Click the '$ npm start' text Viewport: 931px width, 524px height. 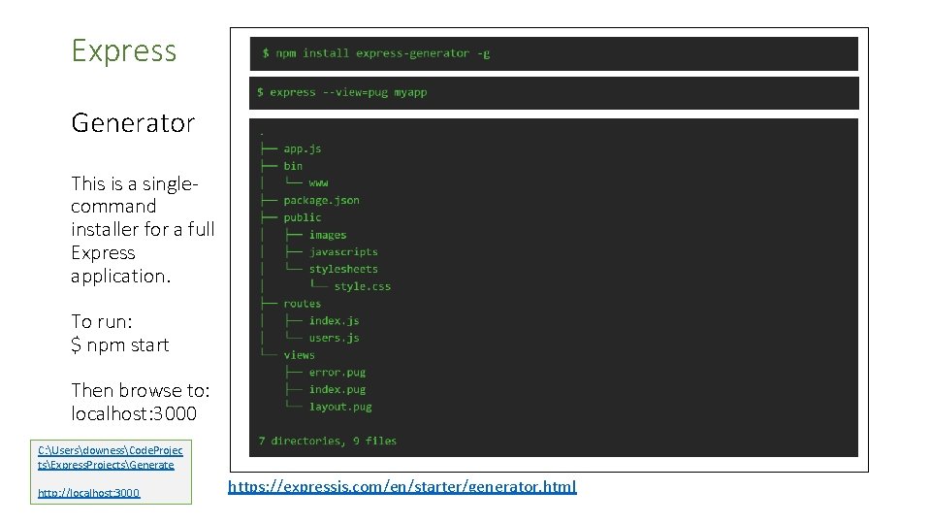tap(120, 344)
